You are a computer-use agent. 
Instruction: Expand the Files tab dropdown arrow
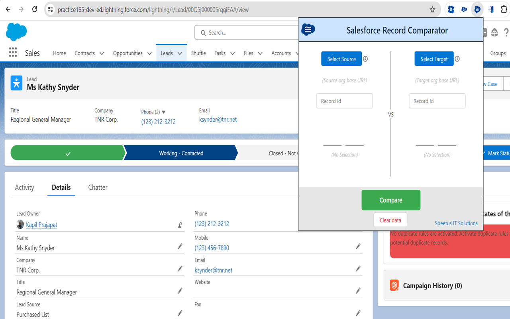[260, 53]
